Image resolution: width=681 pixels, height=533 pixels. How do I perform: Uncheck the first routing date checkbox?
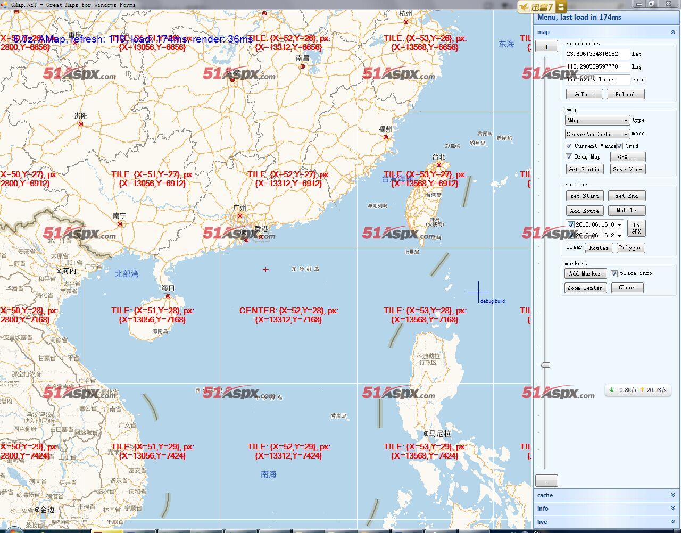[x=571, y=224]
